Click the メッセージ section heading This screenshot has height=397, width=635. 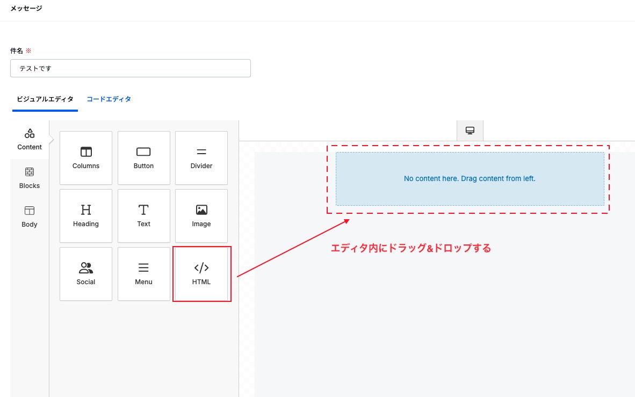(26, 9)
